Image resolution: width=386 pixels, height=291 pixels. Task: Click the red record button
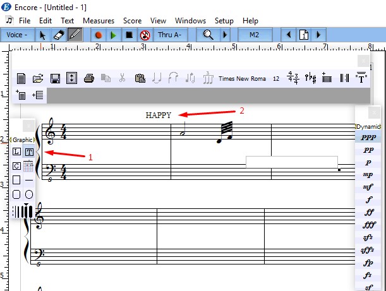99,35
